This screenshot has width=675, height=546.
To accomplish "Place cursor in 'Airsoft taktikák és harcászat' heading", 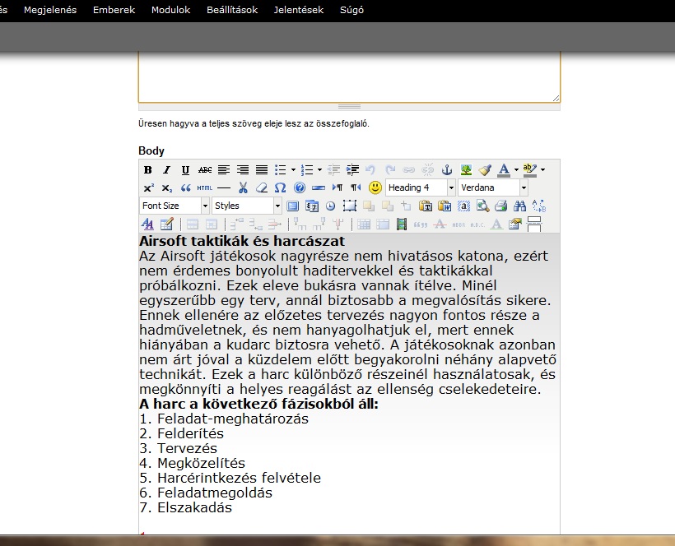I will [242, 241].
